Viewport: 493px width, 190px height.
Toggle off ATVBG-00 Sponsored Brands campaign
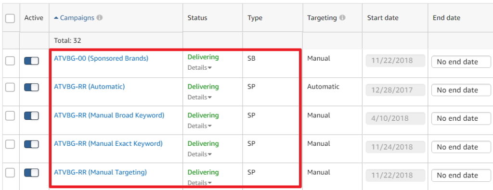(31, 61)
